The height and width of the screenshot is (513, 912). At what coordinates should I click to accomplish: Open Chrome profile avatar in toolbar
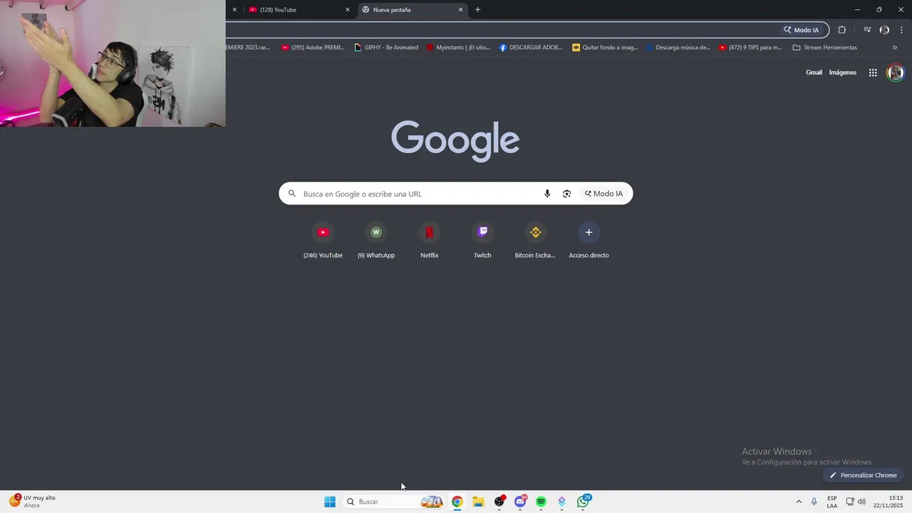click(884, 30)
